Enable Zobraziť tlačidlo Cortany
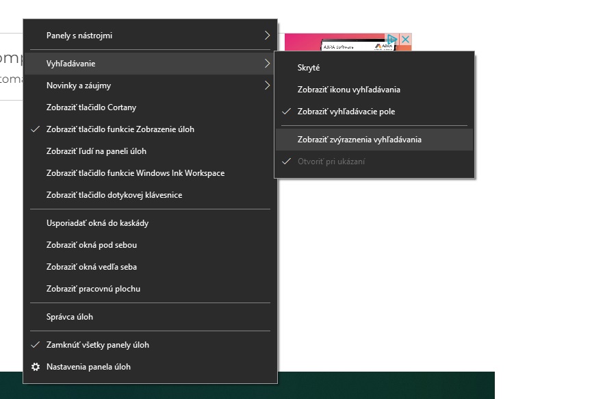 (x=151, y=107)
